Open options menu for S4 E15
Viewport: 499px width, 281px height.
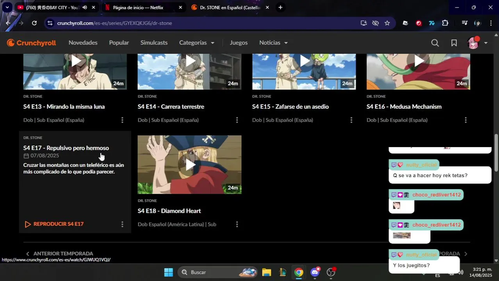pyautogui.click(x=351, y=120)
